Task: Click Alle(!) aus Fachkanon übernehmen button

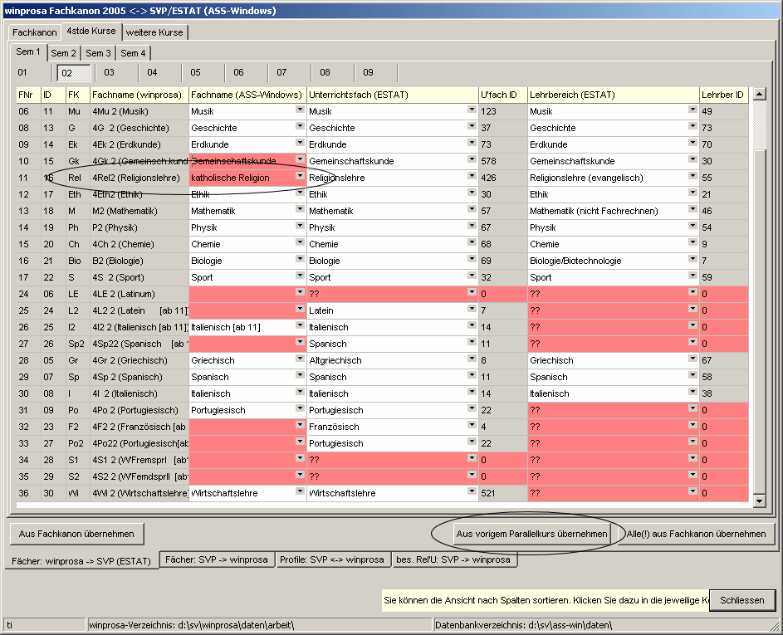Action: tap(696, 534)
